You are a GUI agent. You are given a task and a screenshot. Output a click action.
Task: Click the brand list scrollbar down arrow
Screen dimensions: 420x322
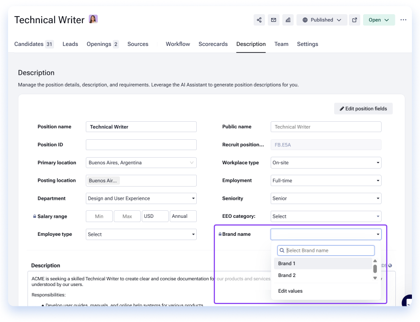tap(375, 278)
